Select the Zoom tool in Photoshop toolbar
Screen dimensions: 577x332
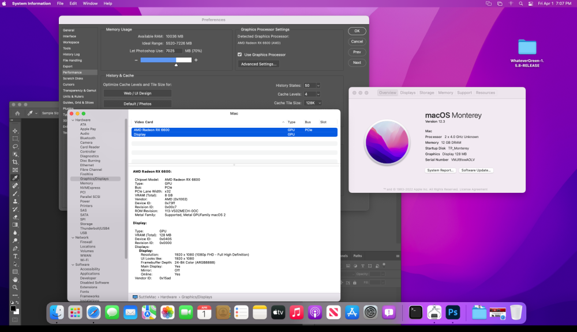point(15,288)
